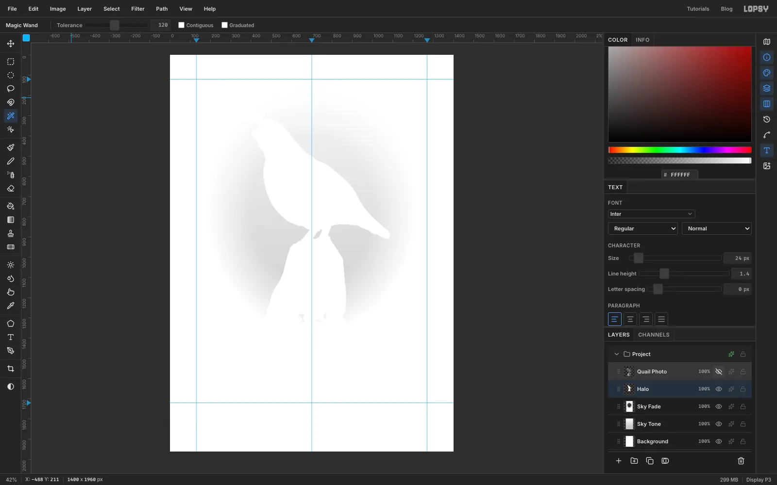Duplicate the selected layer icon
This screenshot has width=777, height=485.
pos(650,461)
